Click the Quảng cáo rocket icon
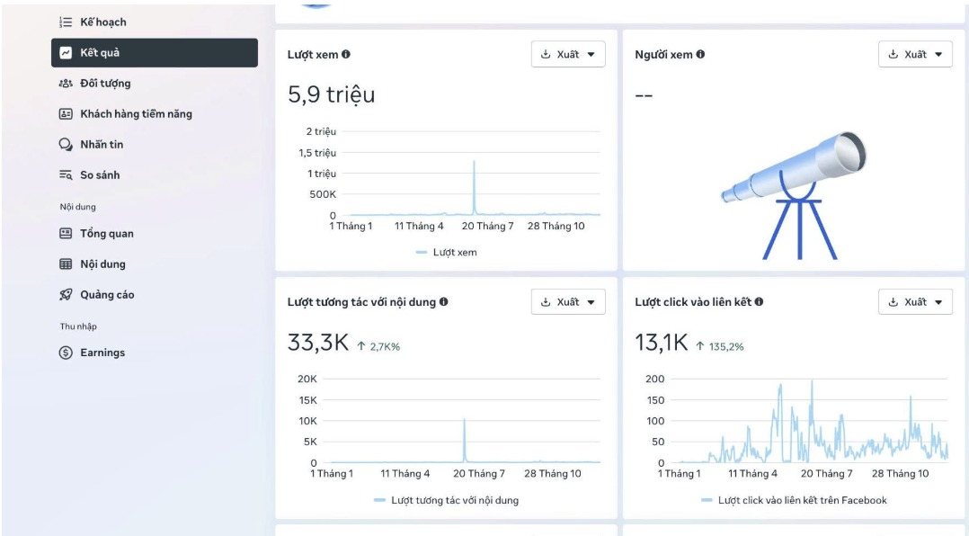The width and height of the screenshot is (969, 536). (66, 295)
